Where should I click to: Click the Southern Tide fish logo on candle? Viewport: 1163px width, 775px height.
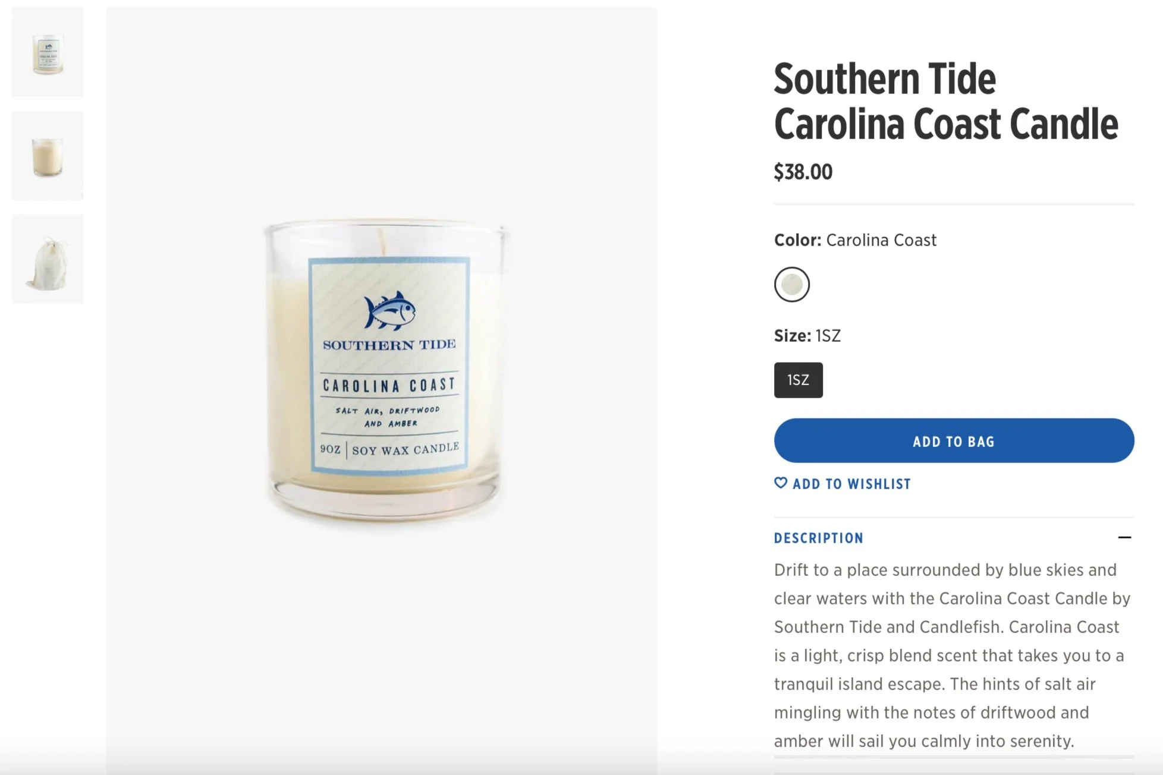pos(389,311)
